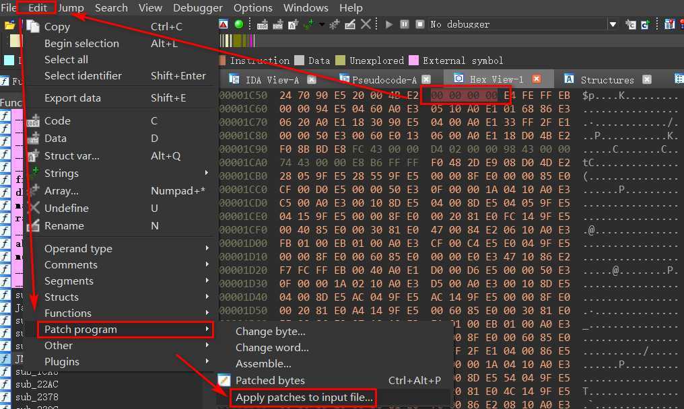Click the array asterisk toolbar icon

[335, 24]
